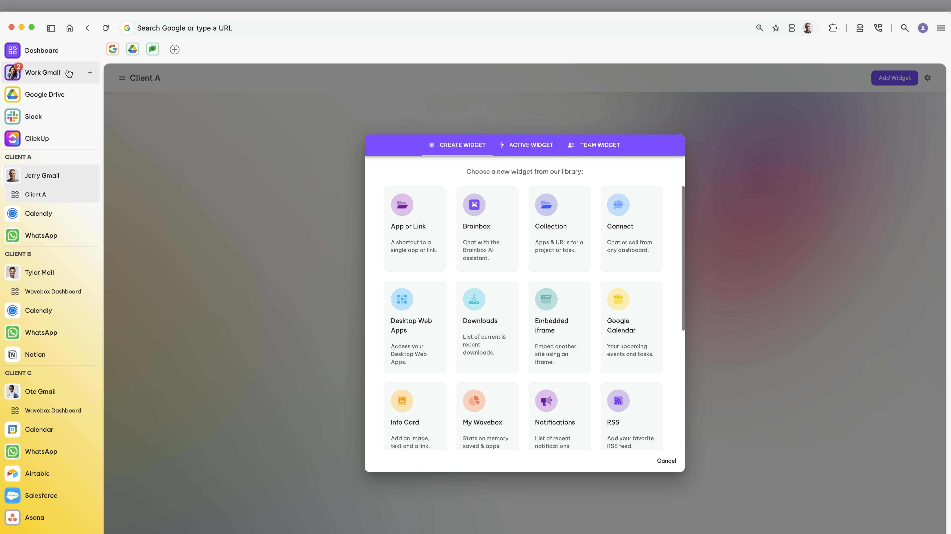Open Airtable in the sidebar

pyautogui.click(x=50, y=473)
